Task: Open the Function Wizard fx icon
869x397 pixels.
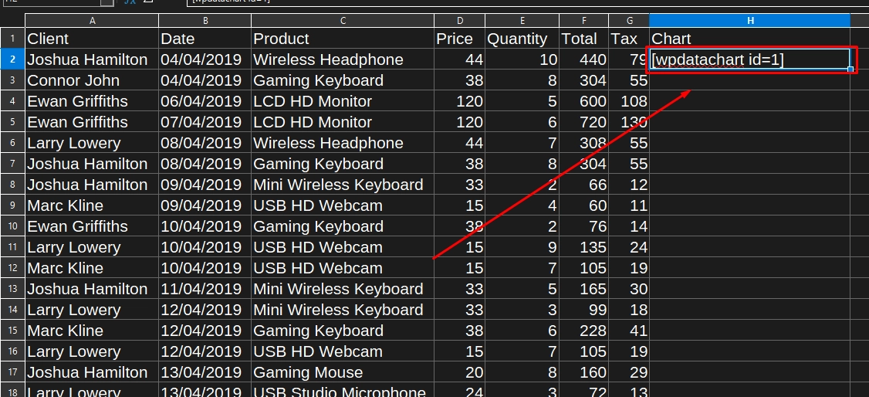Action: tap(130, 2)
